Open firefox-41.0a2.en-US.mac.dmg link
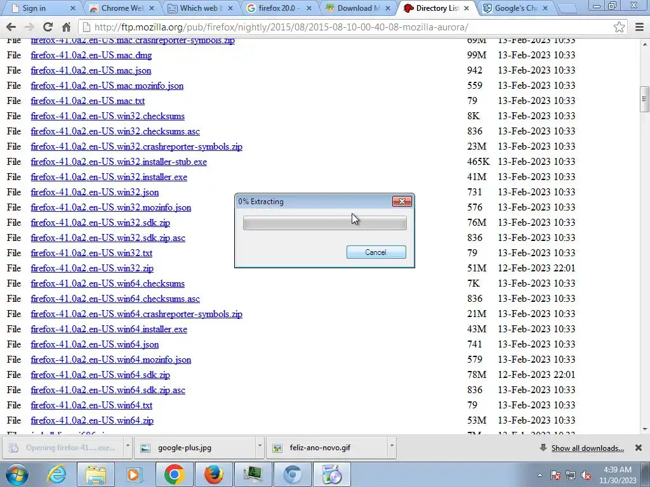The height and width of the screenshot is (487, 650). click(91, 56)
